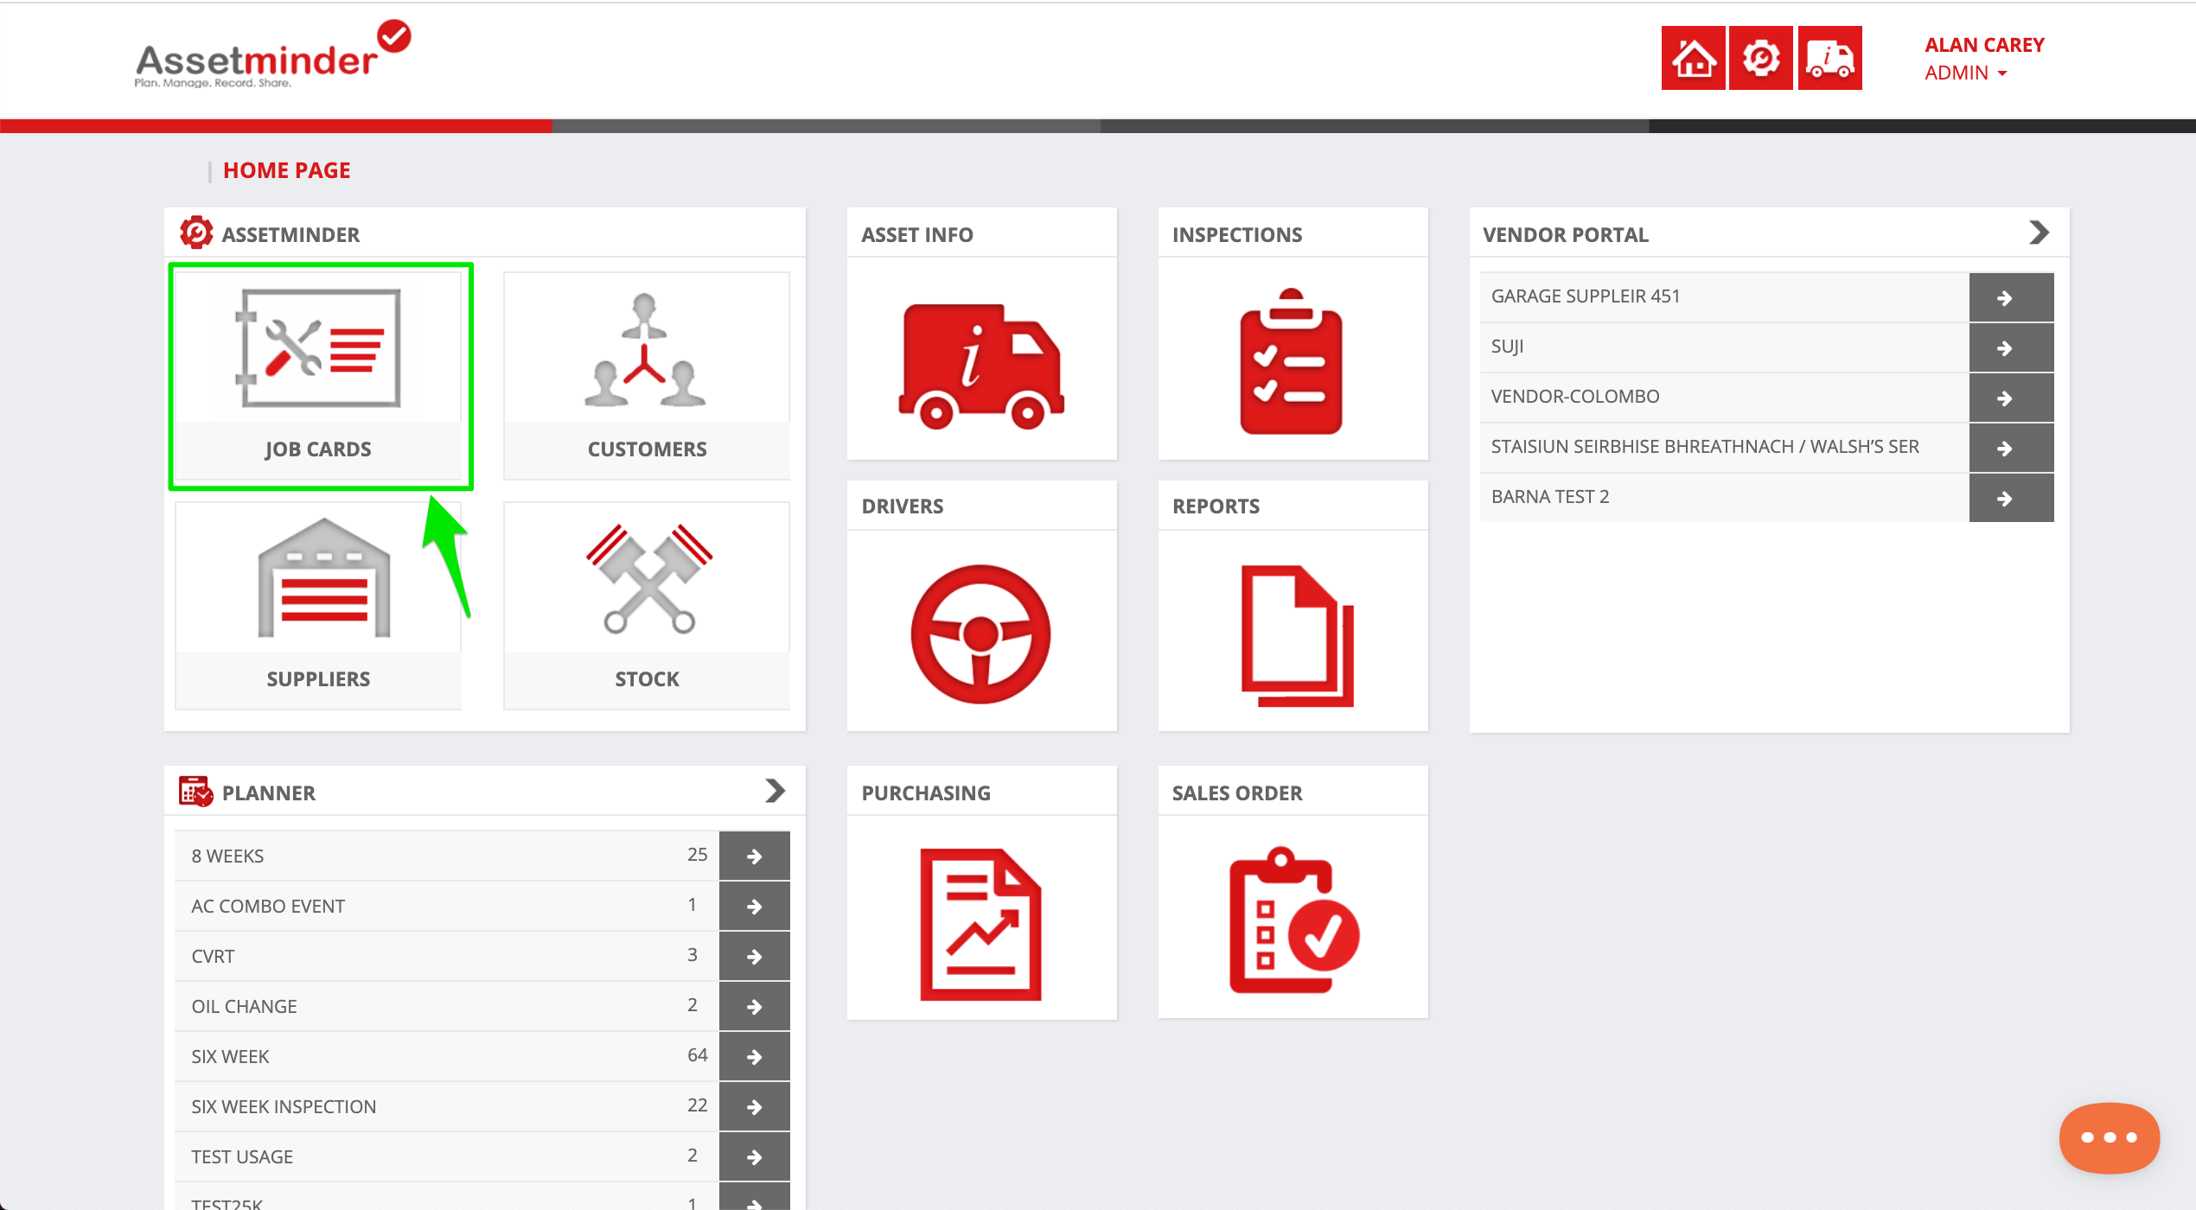Click the Asset Info truck icon
The image size is (2196, 1210).
[981, 366]
